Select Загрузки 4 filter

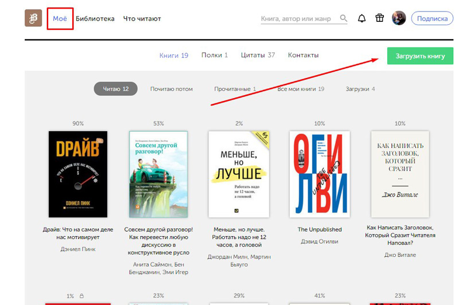pos(360,89)
